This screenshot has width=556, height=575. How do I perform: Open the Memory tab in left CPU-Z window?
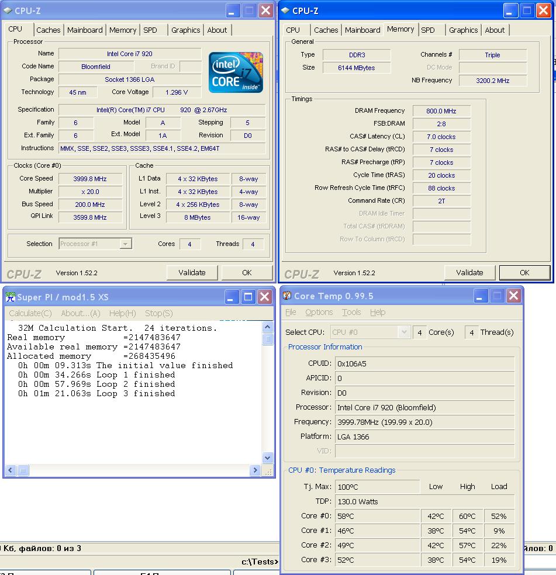pos(123,30)
